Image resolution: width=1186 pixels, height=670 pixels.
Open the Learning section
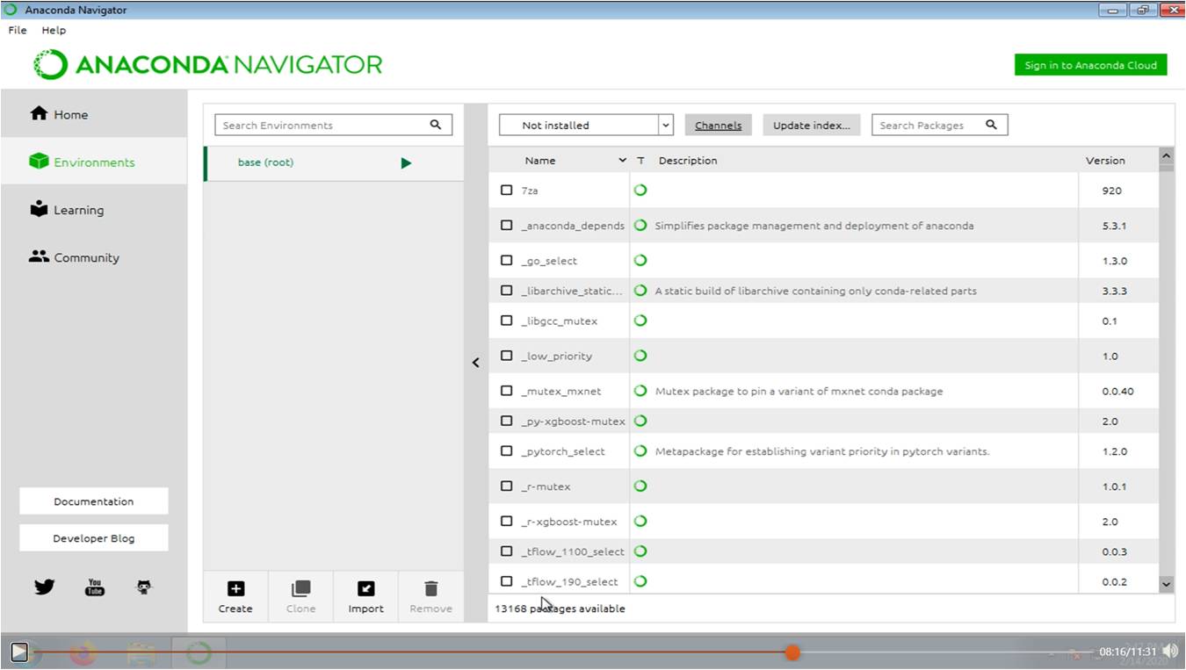point(39,209)
